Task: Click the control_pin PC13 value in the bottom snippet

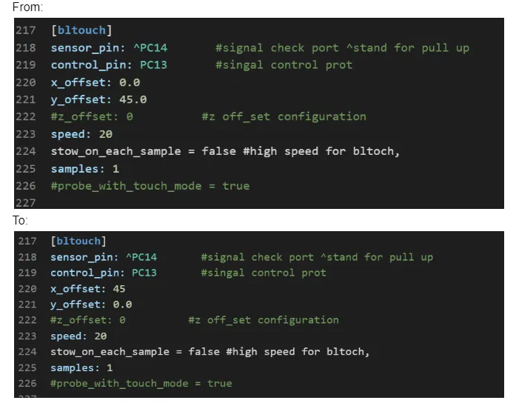Action: [144, 273]
